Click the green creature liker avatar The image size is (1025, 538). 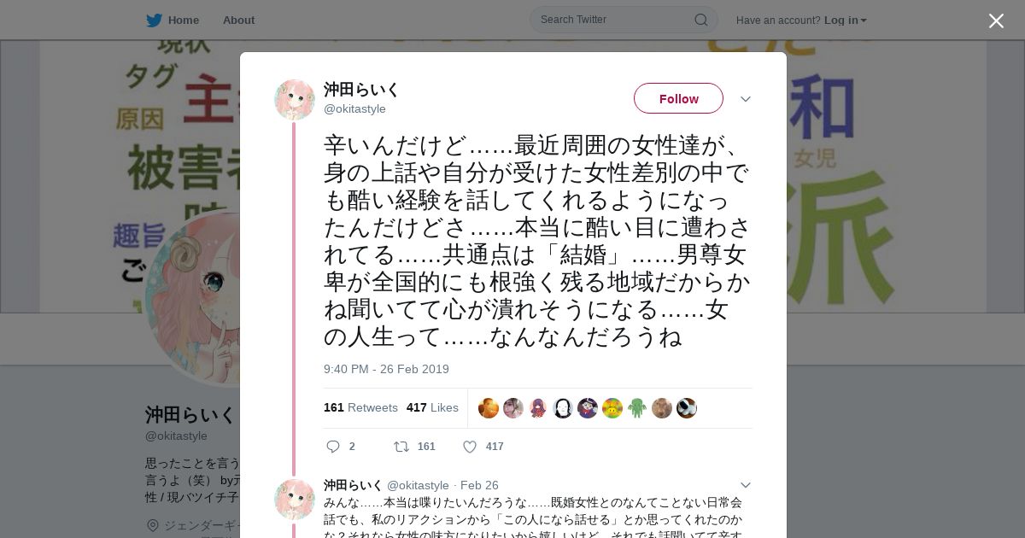(x=637, y=408)
